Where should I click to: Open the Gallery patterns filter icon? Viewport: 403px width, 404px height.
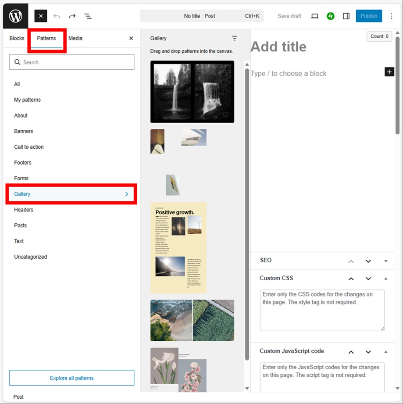(x=235, y=39)
